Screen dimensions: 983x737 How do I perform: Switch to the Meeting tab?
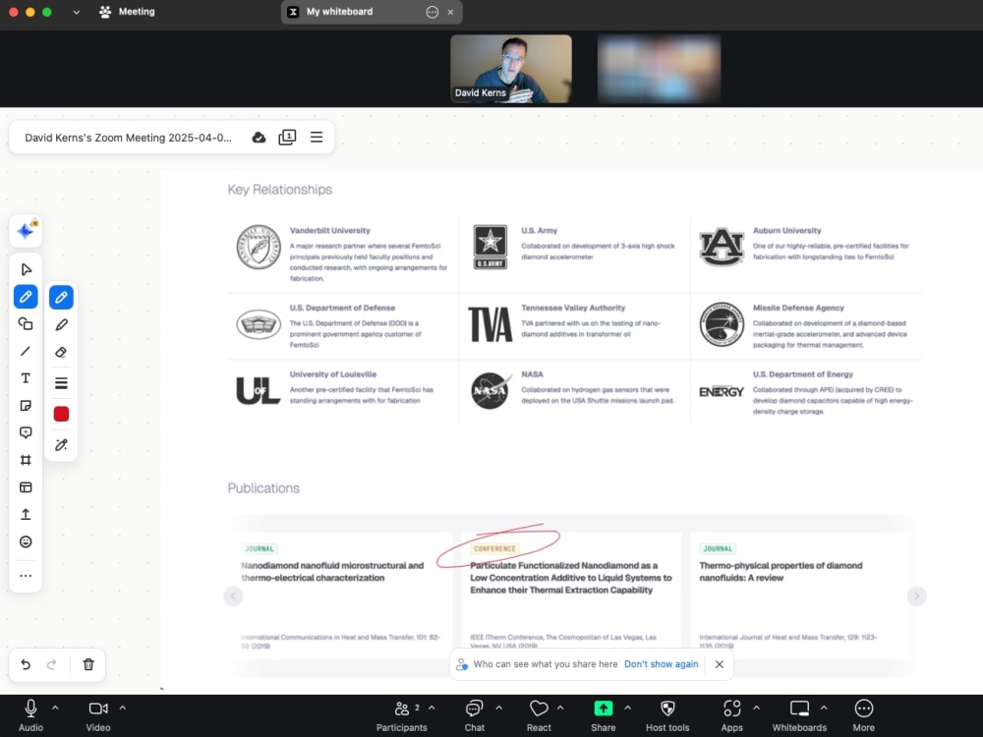pos(127,12)
